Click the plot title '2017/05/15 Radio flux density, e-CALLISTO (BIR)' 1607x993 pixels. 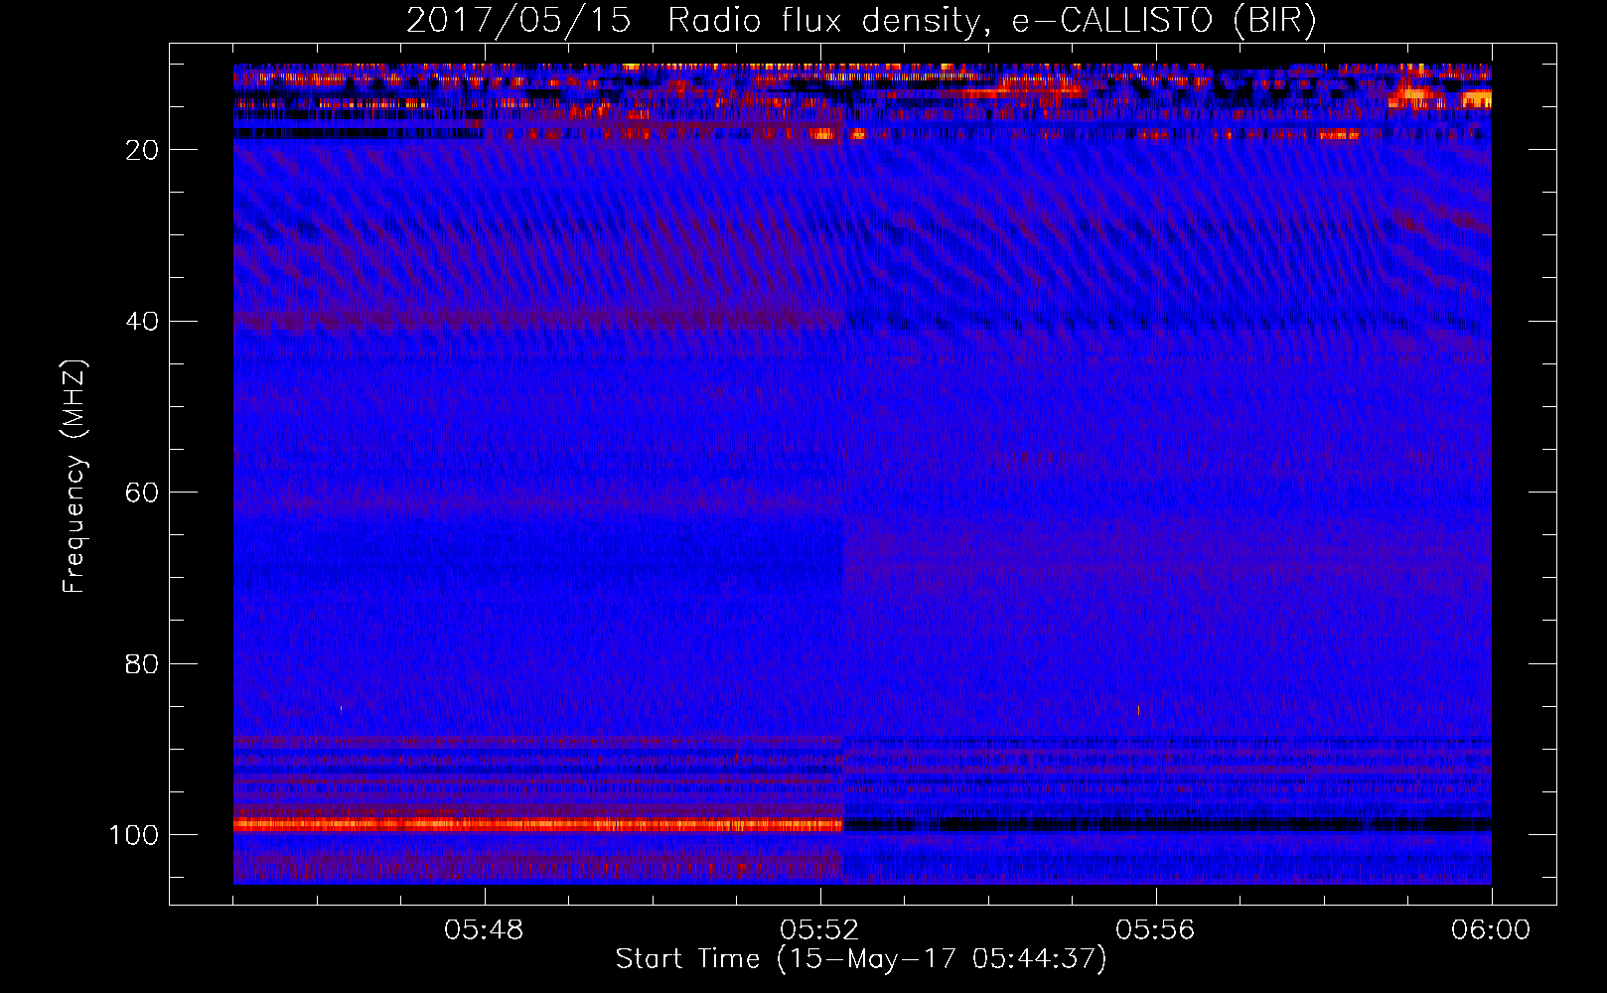click(x=861, y=21)
